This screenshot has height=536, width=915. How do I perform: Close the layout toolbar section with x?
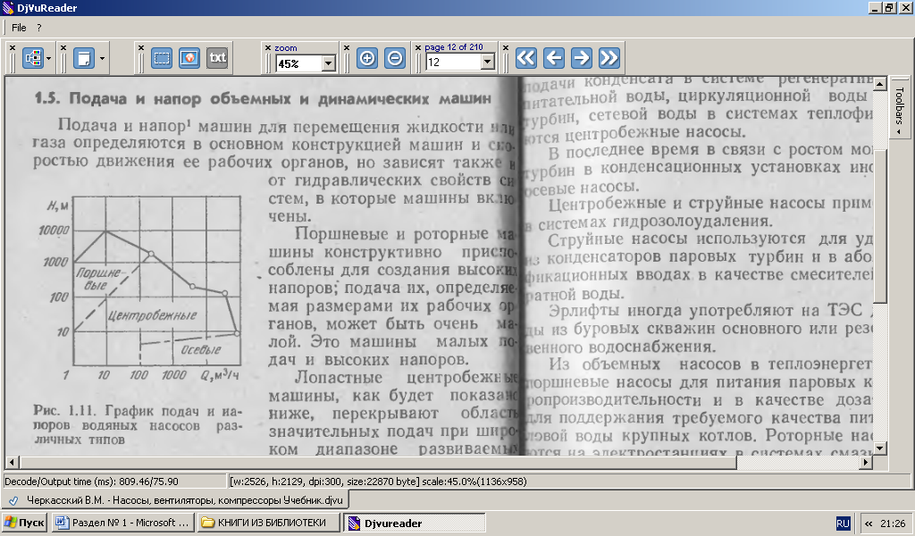point(13,48)
